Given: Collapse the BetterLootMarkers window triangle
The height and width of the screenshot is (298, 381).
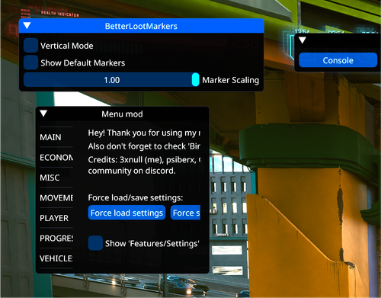Looking at the screenshot, I should [x=27, y=26].
